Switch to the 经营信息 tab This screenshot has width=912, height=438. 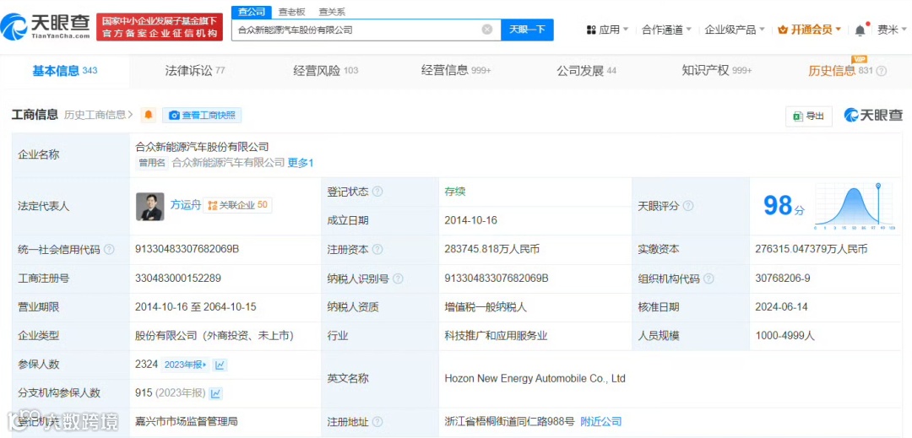[456, 72]
